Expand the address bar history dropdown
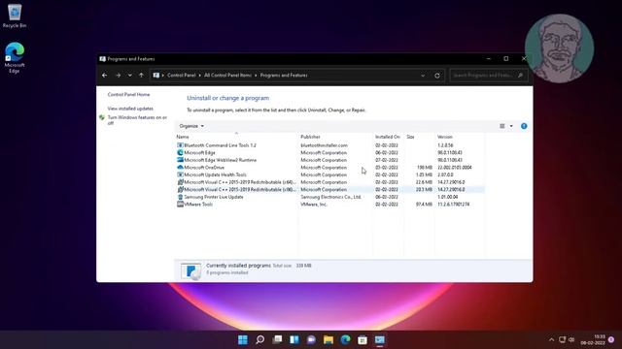The height and width of the screenshot is (349, 622). [x=423, y=76]
